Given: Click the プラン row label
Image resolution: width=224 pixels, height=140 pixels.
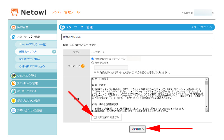Looking at the screenshot, I should [x=76, y=52].
